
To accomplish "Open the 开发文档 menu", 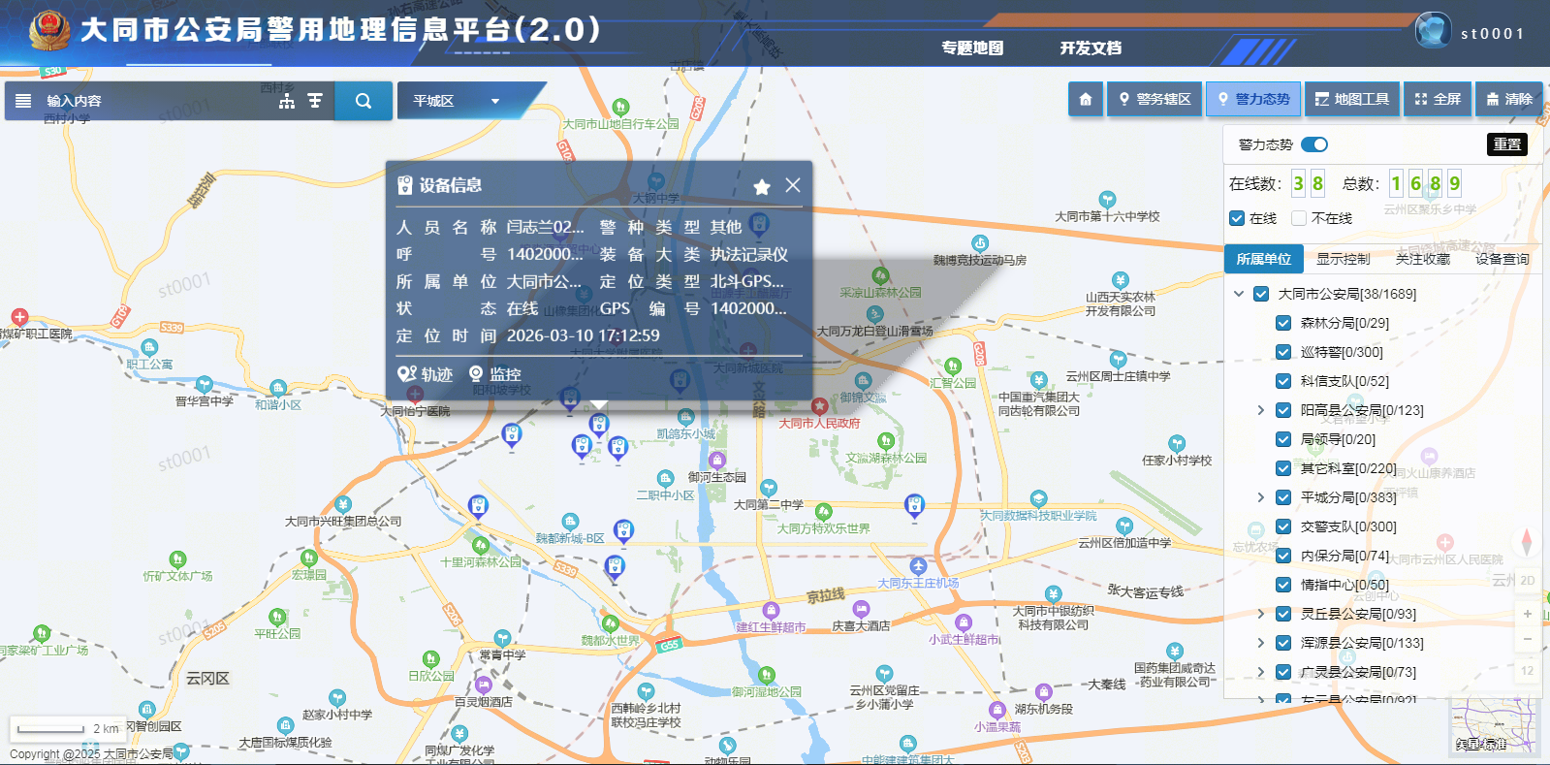I will [1091, 48].
